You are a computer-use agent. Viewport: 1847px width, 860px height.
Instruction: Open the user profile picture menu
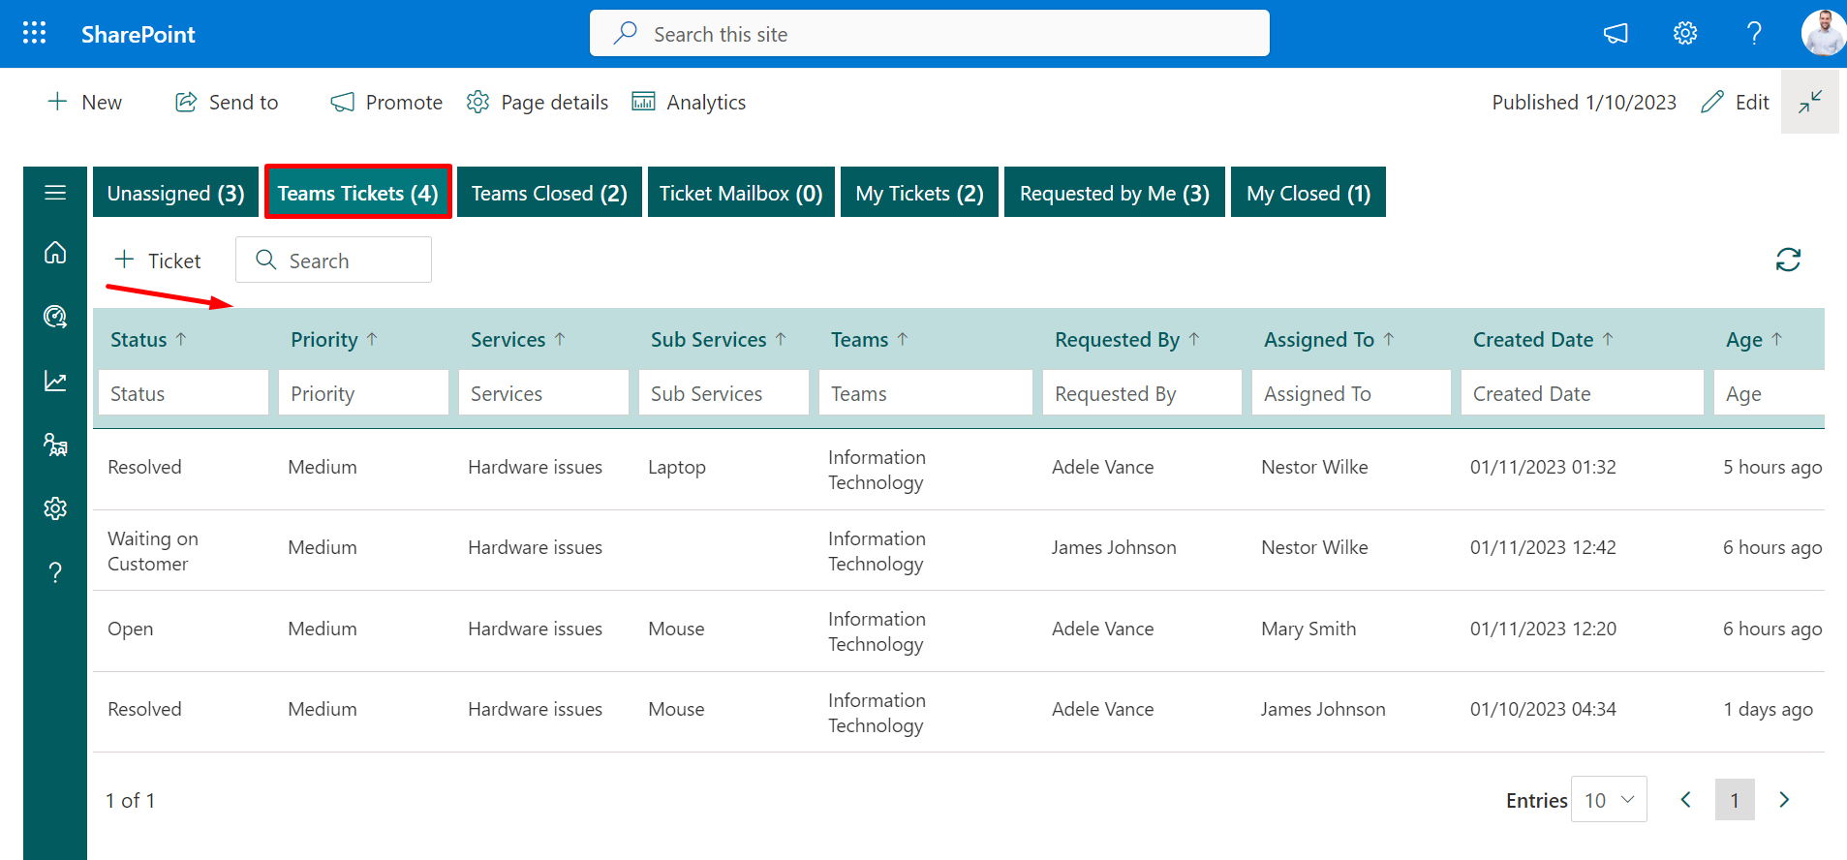[1824, 33]
